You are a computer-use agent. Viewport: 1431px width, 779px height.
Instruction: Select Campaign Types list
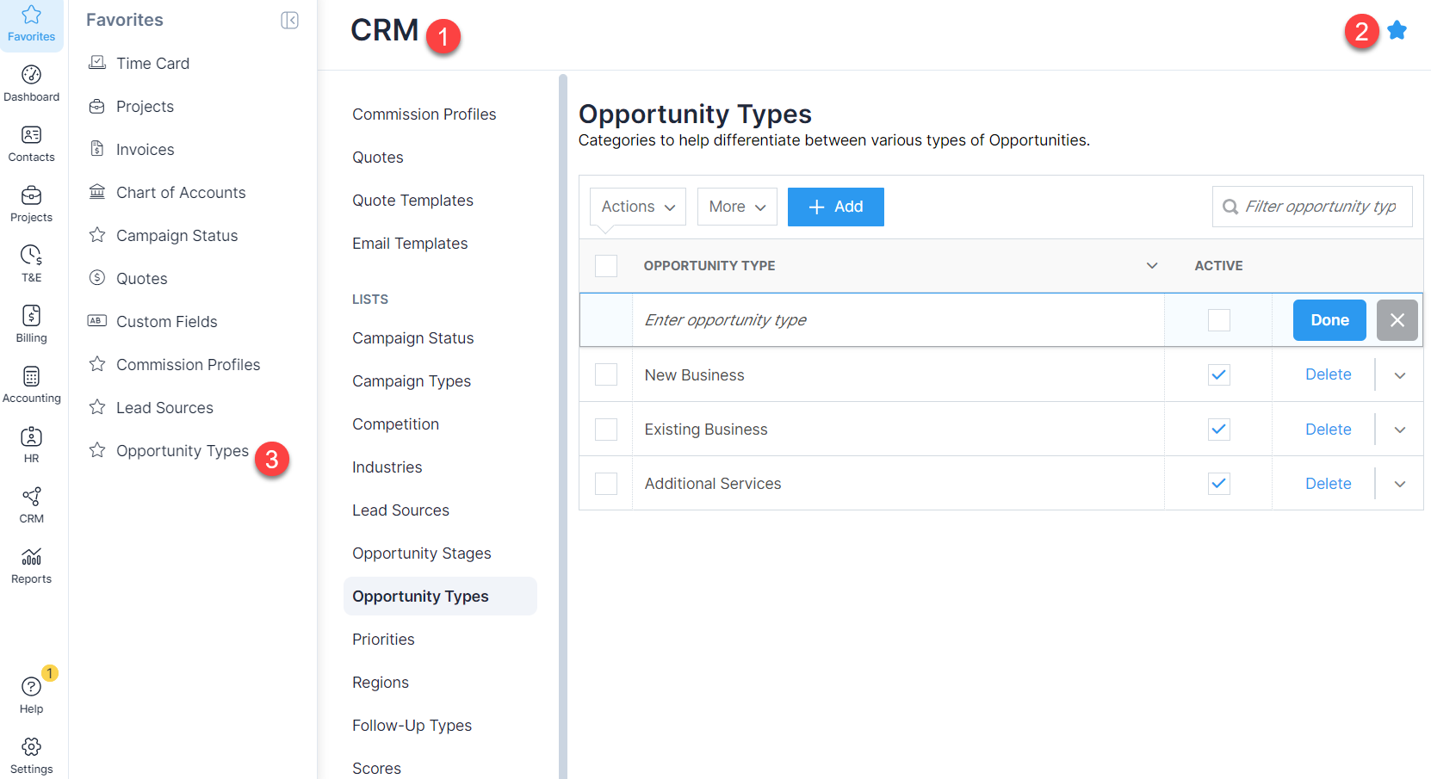[412, 381]
